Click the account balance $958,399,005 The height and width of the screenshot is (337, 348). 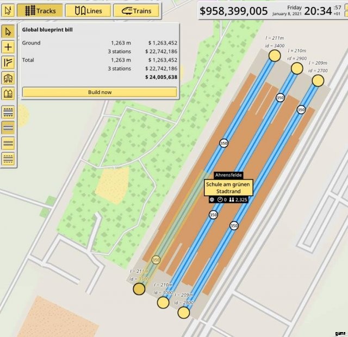point(234,11)
